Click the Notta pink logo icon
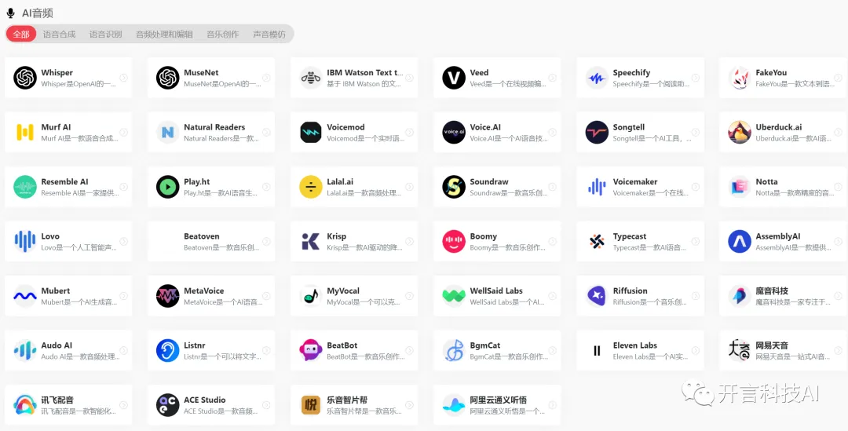Screen dimensions: 848x431 pyautogui.click(x=740, y=187)
